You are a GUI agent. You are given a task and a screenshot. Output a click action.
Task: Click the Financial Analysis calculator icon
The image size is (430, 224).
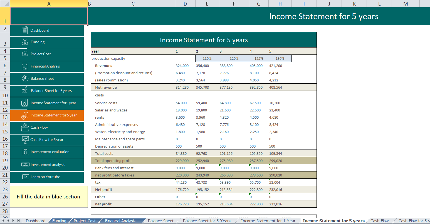point(24,66)
